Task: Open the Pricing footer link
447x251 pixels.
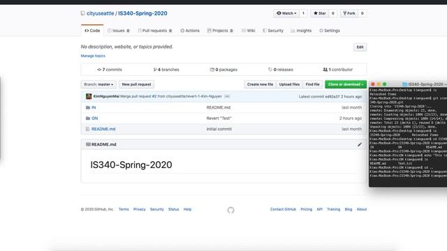Action: (x=307, y=209)
